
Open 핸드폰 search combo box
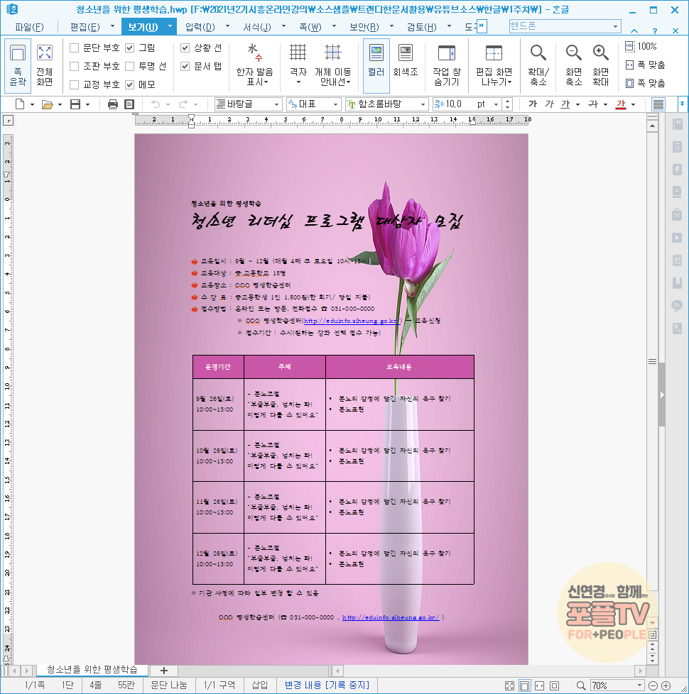click(565, 26)
